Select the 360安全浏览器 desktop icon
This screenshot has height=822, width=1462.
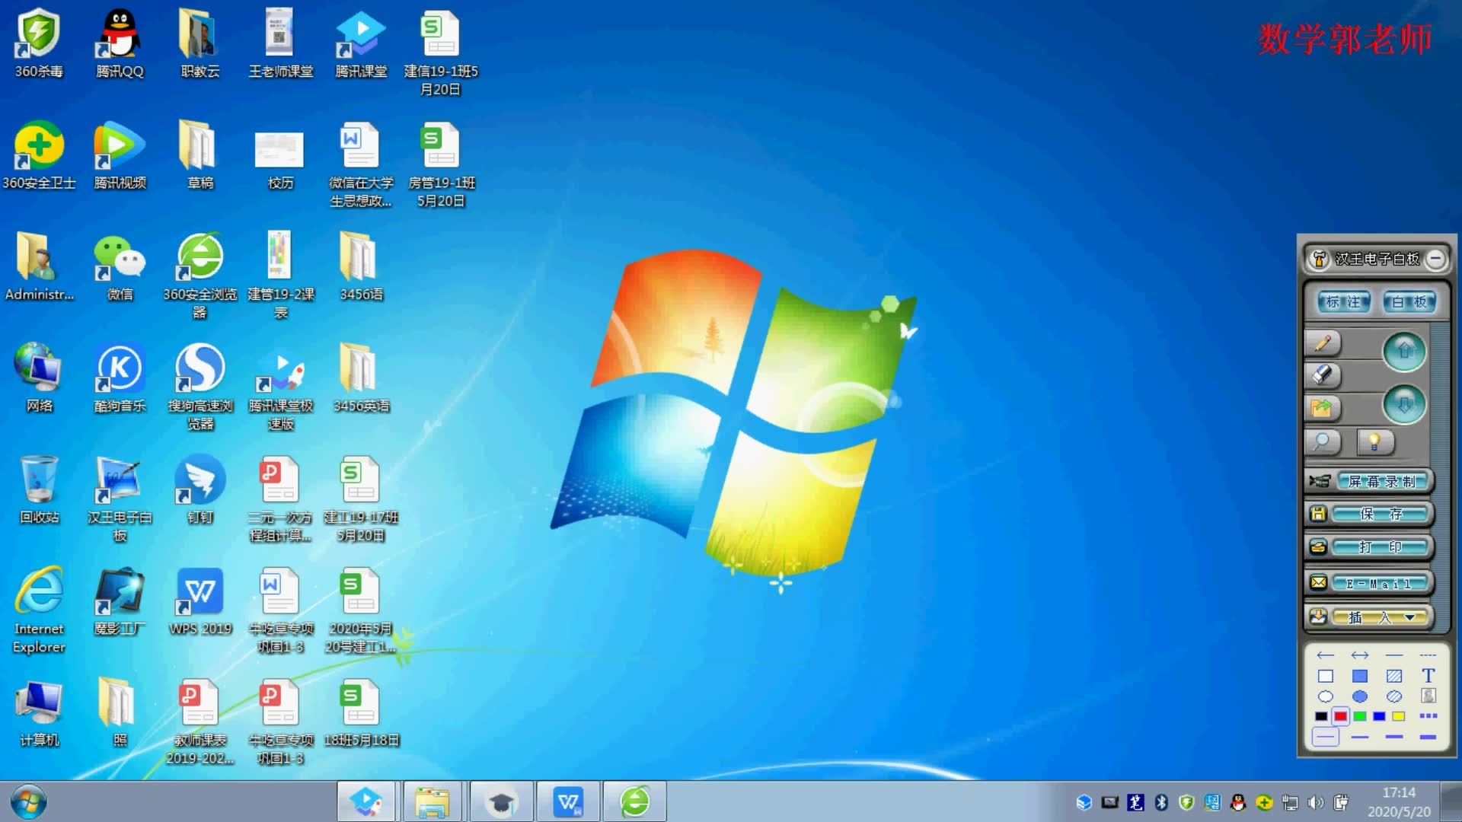coord(200,276)
